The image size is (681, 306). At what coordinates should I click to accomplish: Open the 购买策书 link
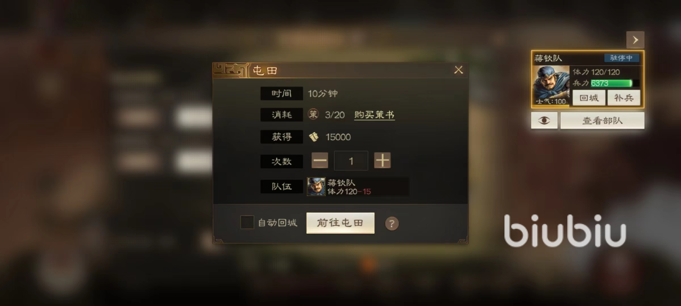point(375,115)
